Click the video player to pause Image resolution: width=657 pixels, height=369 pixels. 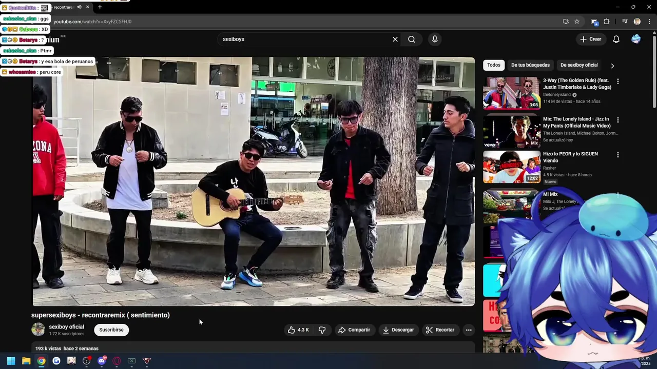coord(254,181)
